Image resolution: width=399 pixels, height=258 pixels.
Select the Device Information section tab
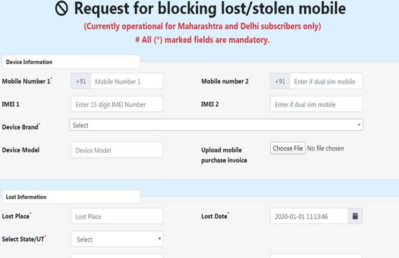coord(71,62)
